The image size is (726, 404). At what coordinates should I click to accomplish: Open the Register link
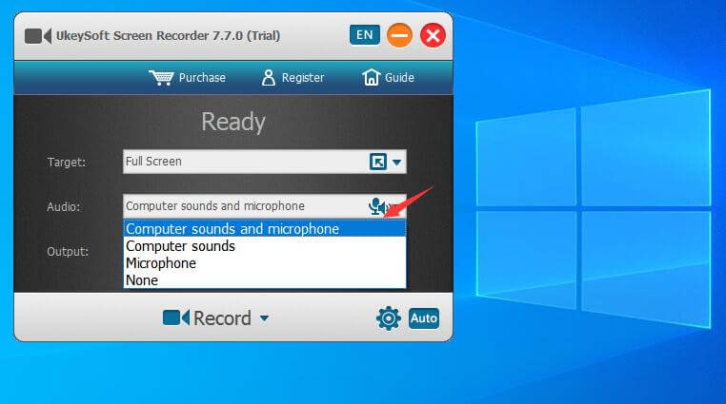(x=303, y=78)
